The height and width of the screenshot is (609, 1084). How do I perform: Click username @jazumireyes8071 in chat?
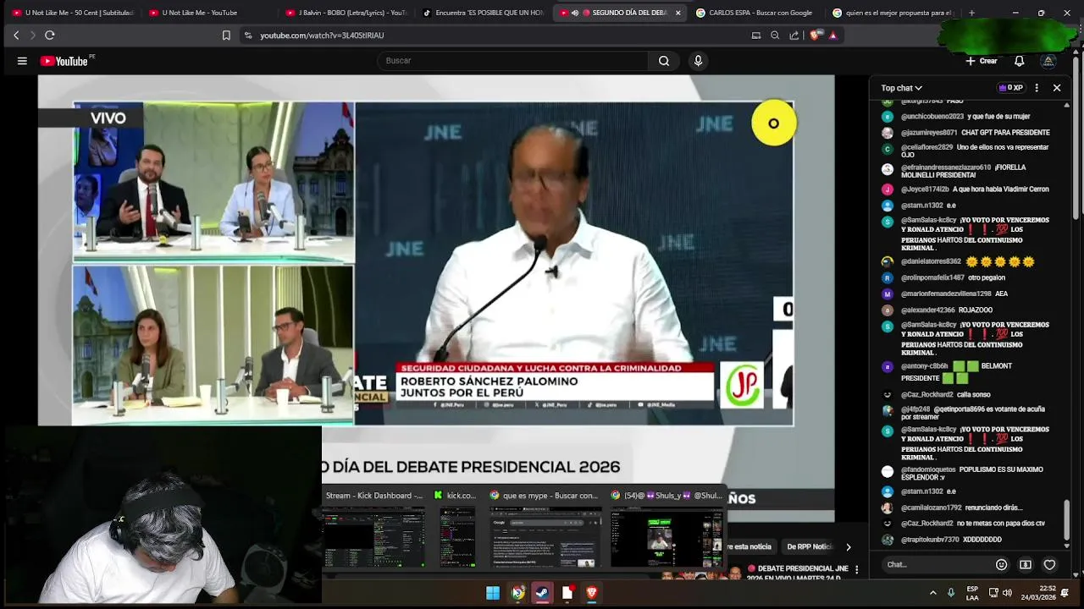(929, 133)
